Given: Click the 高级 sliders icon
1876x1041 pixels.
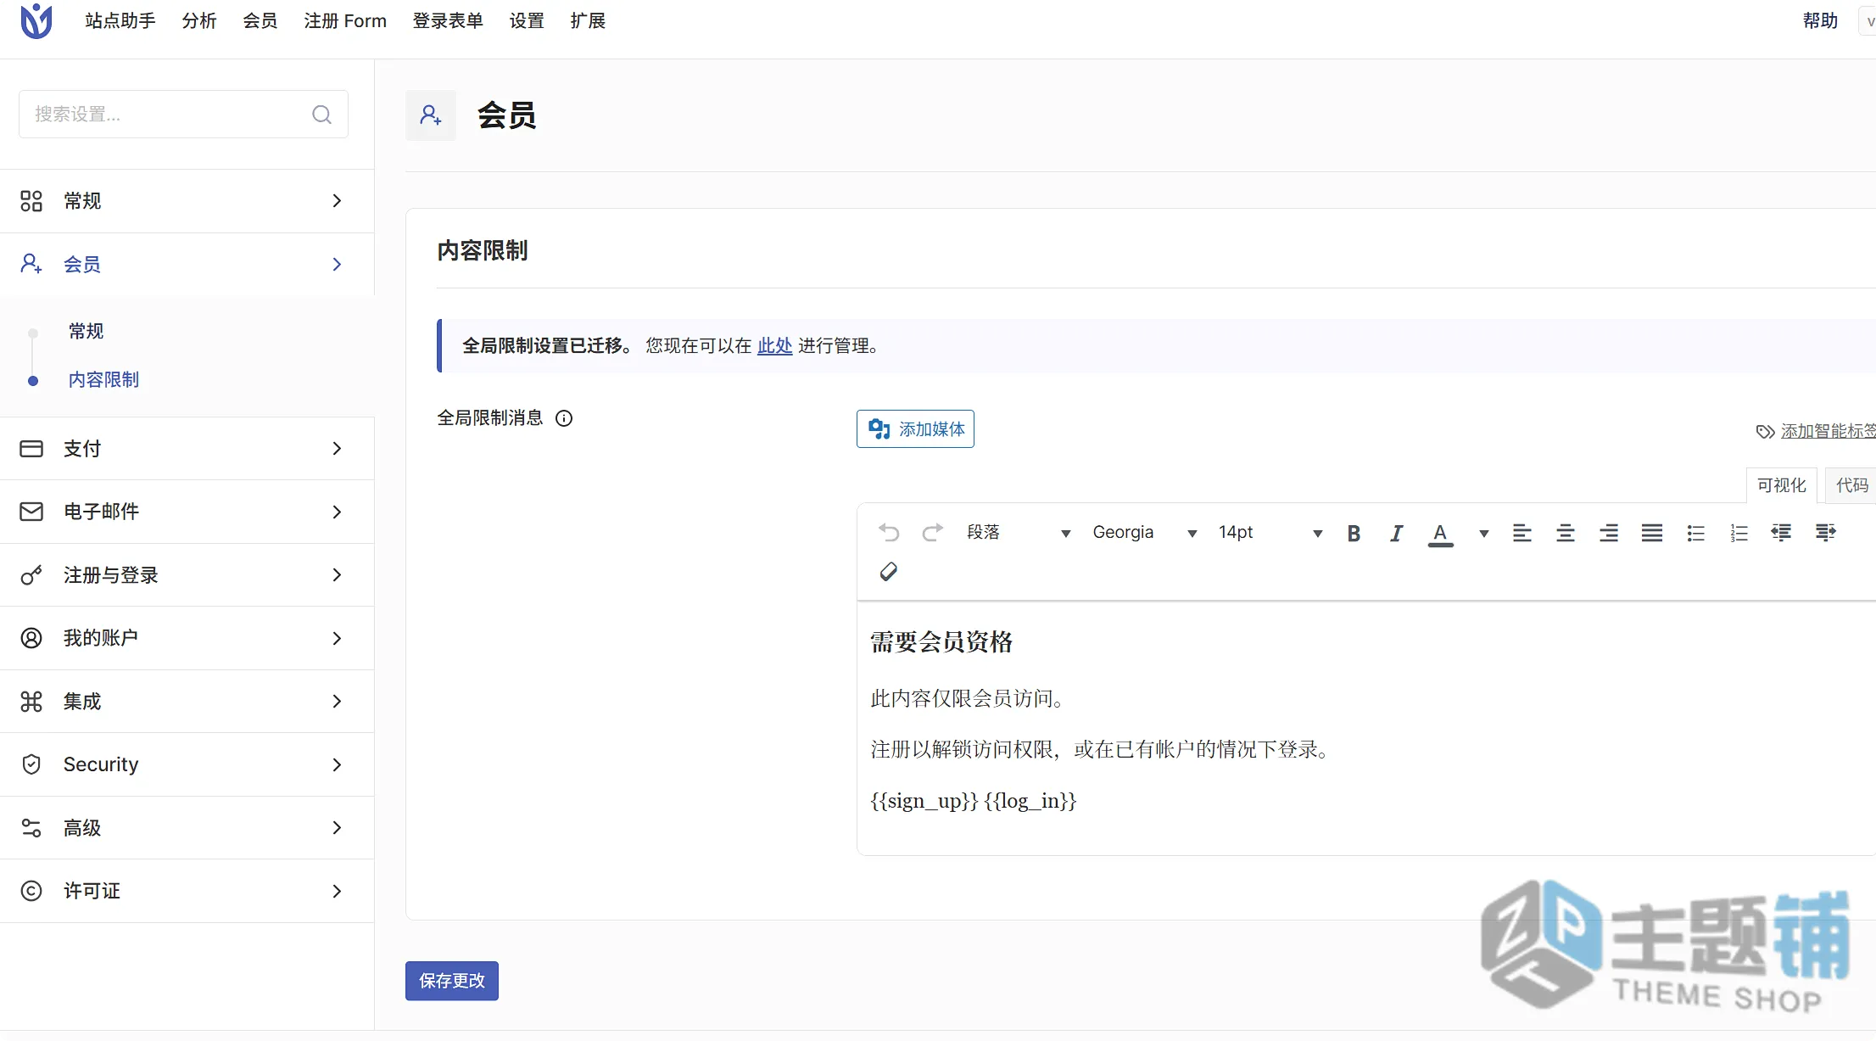Looking at the screenshot, I should [31, 828].
